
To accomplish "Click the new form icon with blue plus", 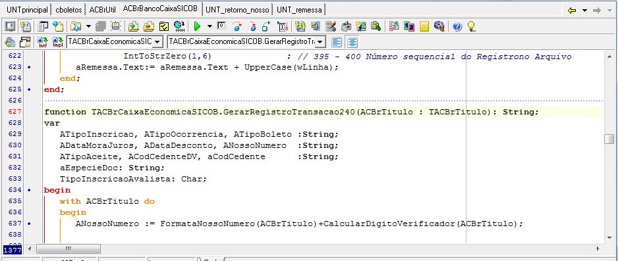I will 58,26.
